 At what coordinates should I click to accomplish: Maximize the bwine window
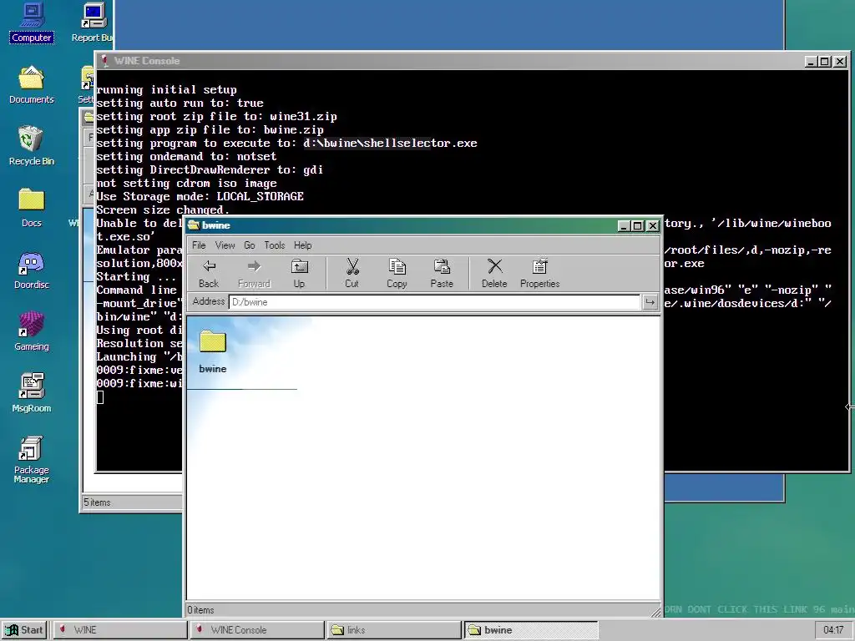(x=637, y=225)
